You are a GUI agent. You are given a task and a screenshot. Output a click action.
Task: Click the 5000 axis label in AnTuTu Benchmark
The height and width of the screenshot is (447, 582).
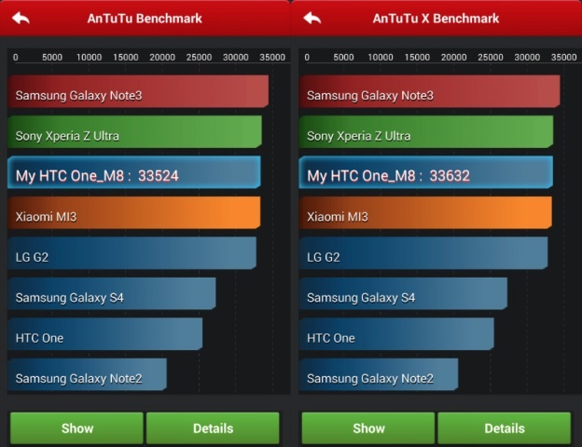[52, 57]
